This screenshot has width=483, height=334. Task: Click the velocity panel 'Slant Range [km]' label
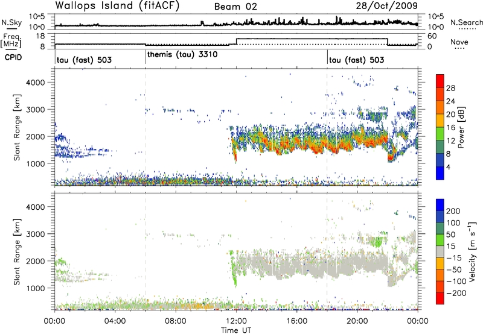[17, 251]
